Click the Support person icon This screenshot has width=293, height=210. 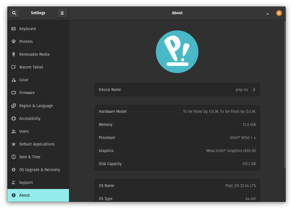13,182
